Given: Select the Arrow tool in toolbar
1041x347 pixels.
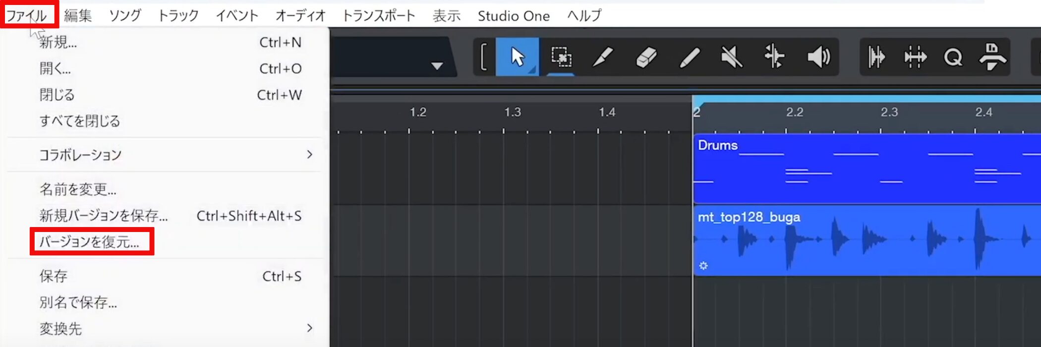Looking at the screenshot, I should point(517,57).
